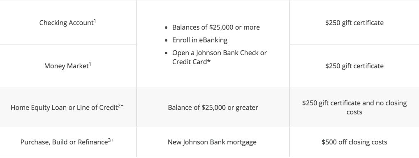
Task: Click the 3+ footnote after Refinance
Action: [111, 140]
